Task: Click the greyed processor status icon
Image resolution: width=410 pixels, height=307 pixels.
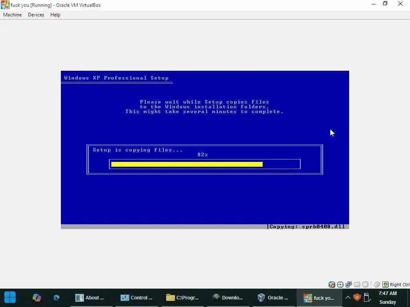Action: click(x=365, y=285)
